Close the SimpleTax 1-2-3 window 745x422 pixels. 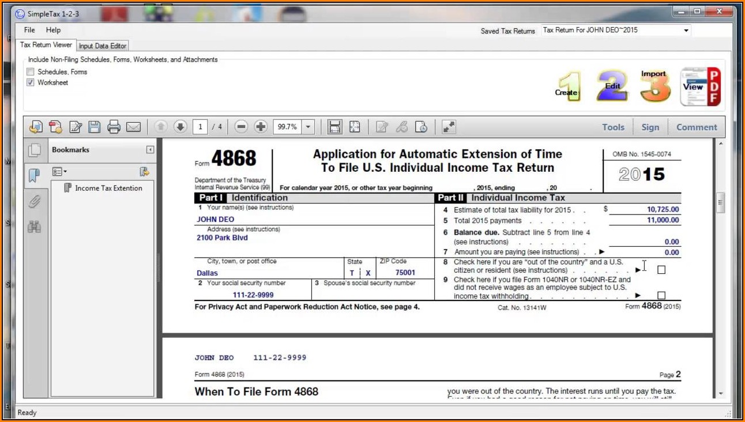pos(718,12)
